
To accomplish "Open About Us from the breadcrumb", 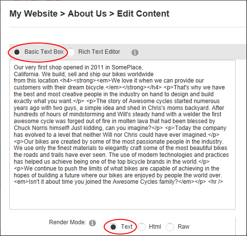I will [x=87, y=14].
